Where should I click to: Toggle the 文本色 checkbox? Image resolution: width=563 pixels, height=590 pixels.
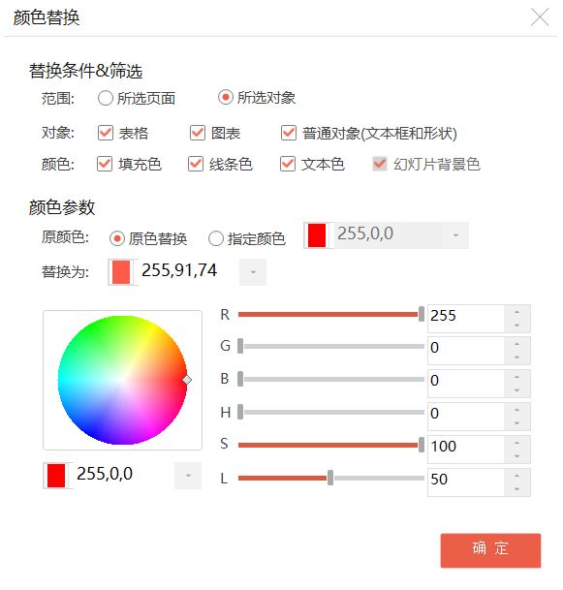click(x=288, y=164)
